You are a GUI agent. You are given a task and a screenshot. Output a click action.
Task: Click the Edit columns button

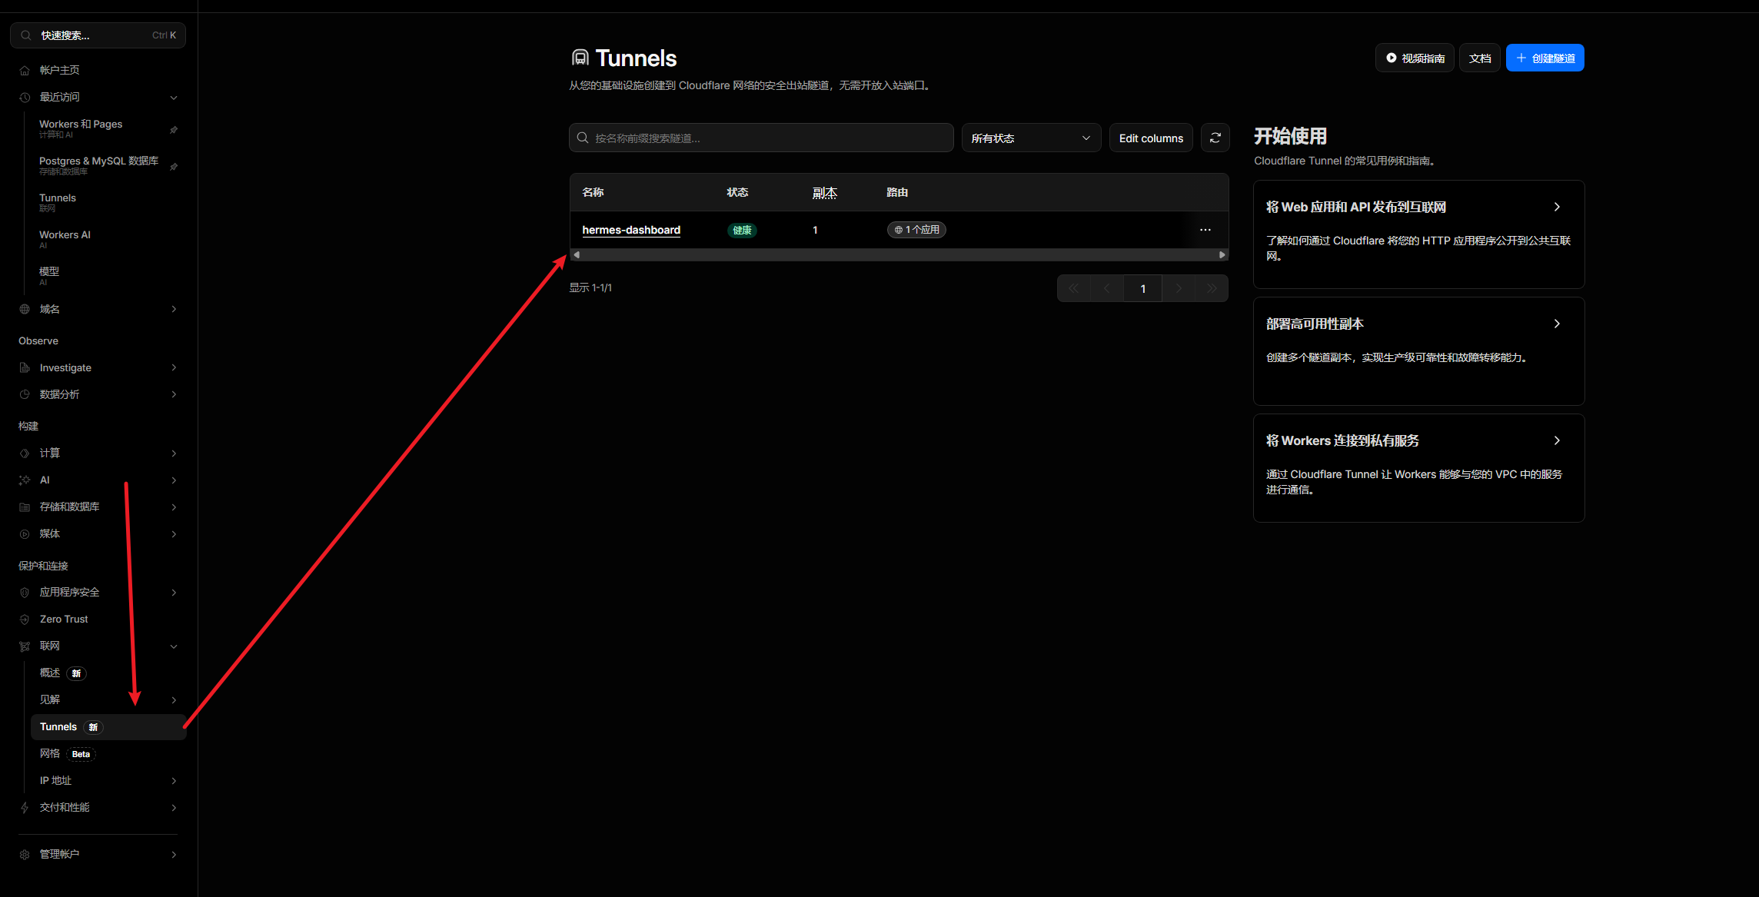1151,138
